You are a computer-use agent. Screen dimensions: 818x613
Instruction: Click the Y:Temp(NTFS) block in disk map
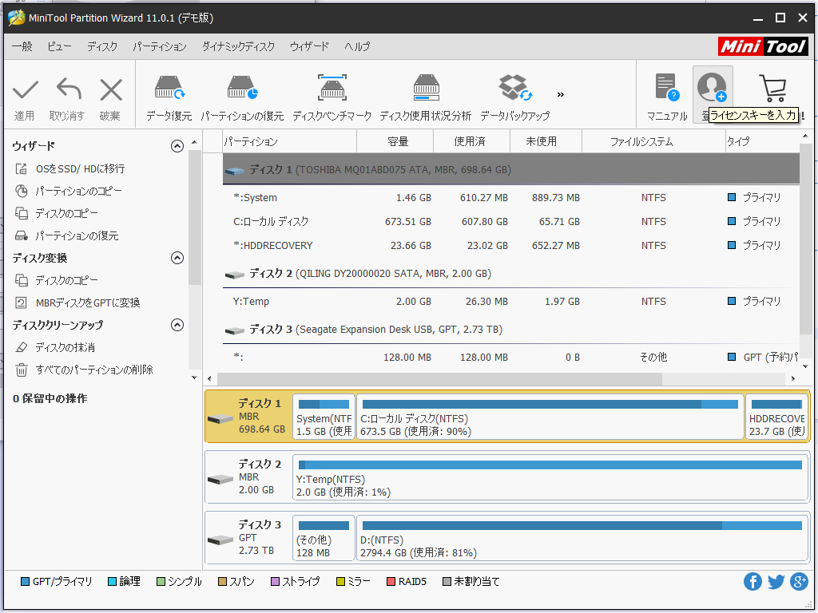point(550,477)
